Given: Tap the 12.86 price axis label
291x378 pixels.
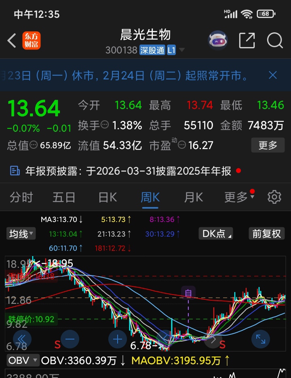Looking at the screenshot, I should 19,300.
